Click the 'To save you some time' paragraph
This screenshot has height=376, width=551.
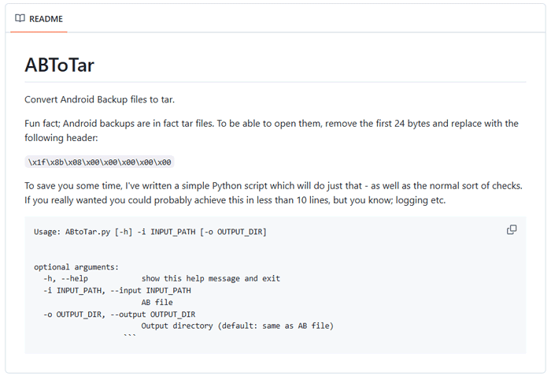[273, 193]
